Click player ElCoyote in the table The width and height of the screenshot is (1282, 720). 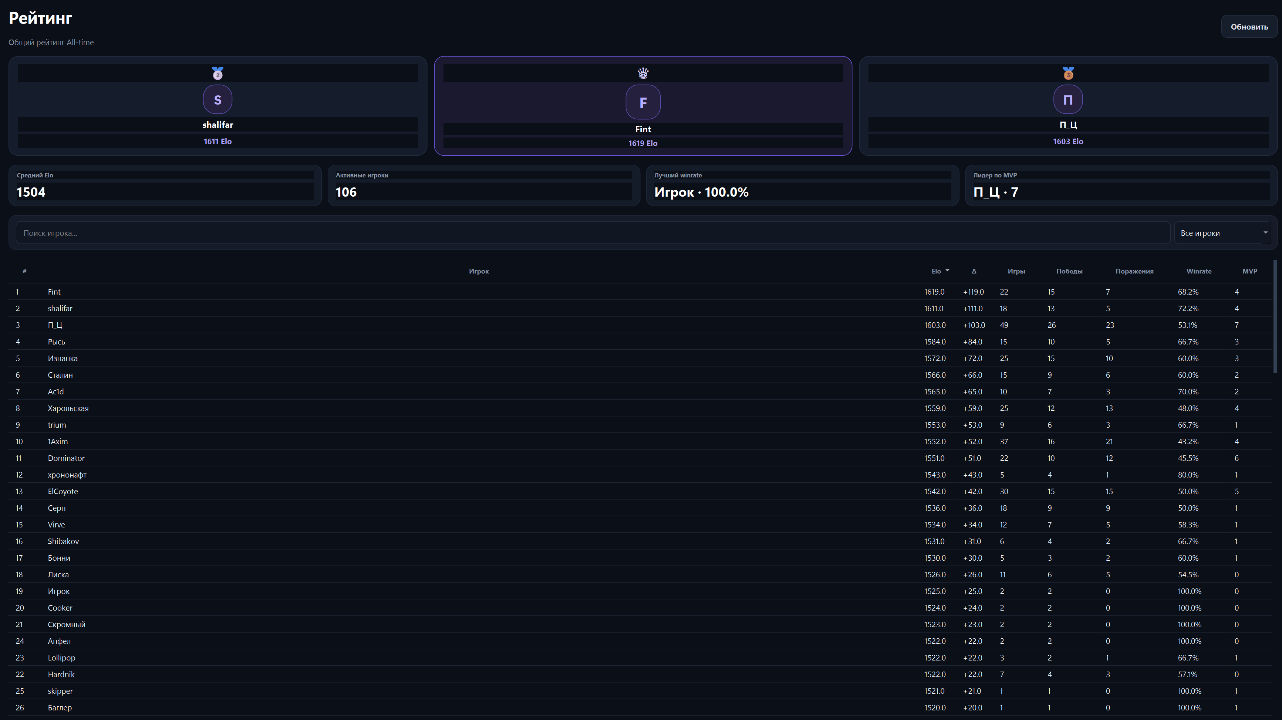pyautogui.click(x=63, y=492)
